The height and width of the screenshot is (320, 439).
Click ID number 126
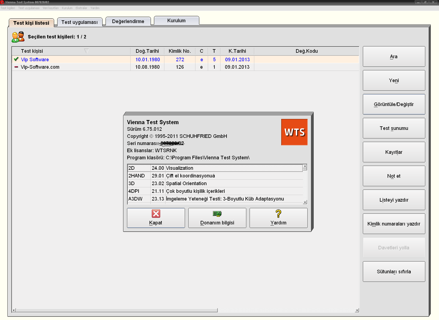click(180, 67)
